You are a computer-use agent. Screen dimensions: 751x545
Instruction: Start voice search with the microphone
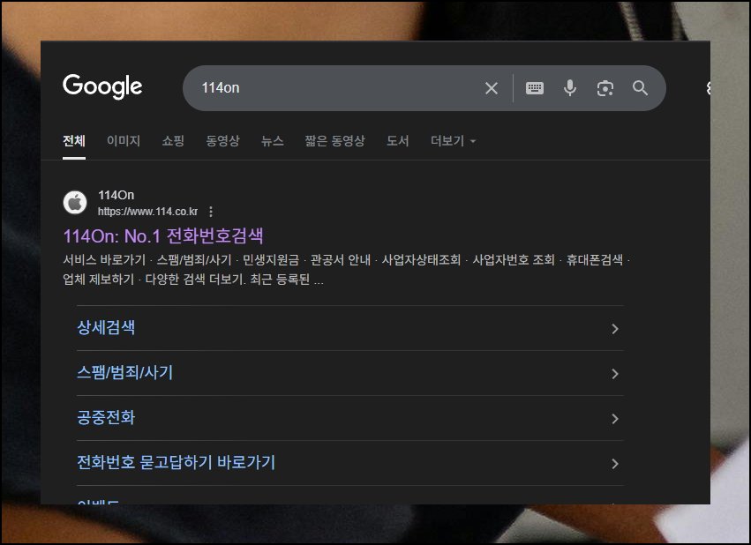(570, 88)
